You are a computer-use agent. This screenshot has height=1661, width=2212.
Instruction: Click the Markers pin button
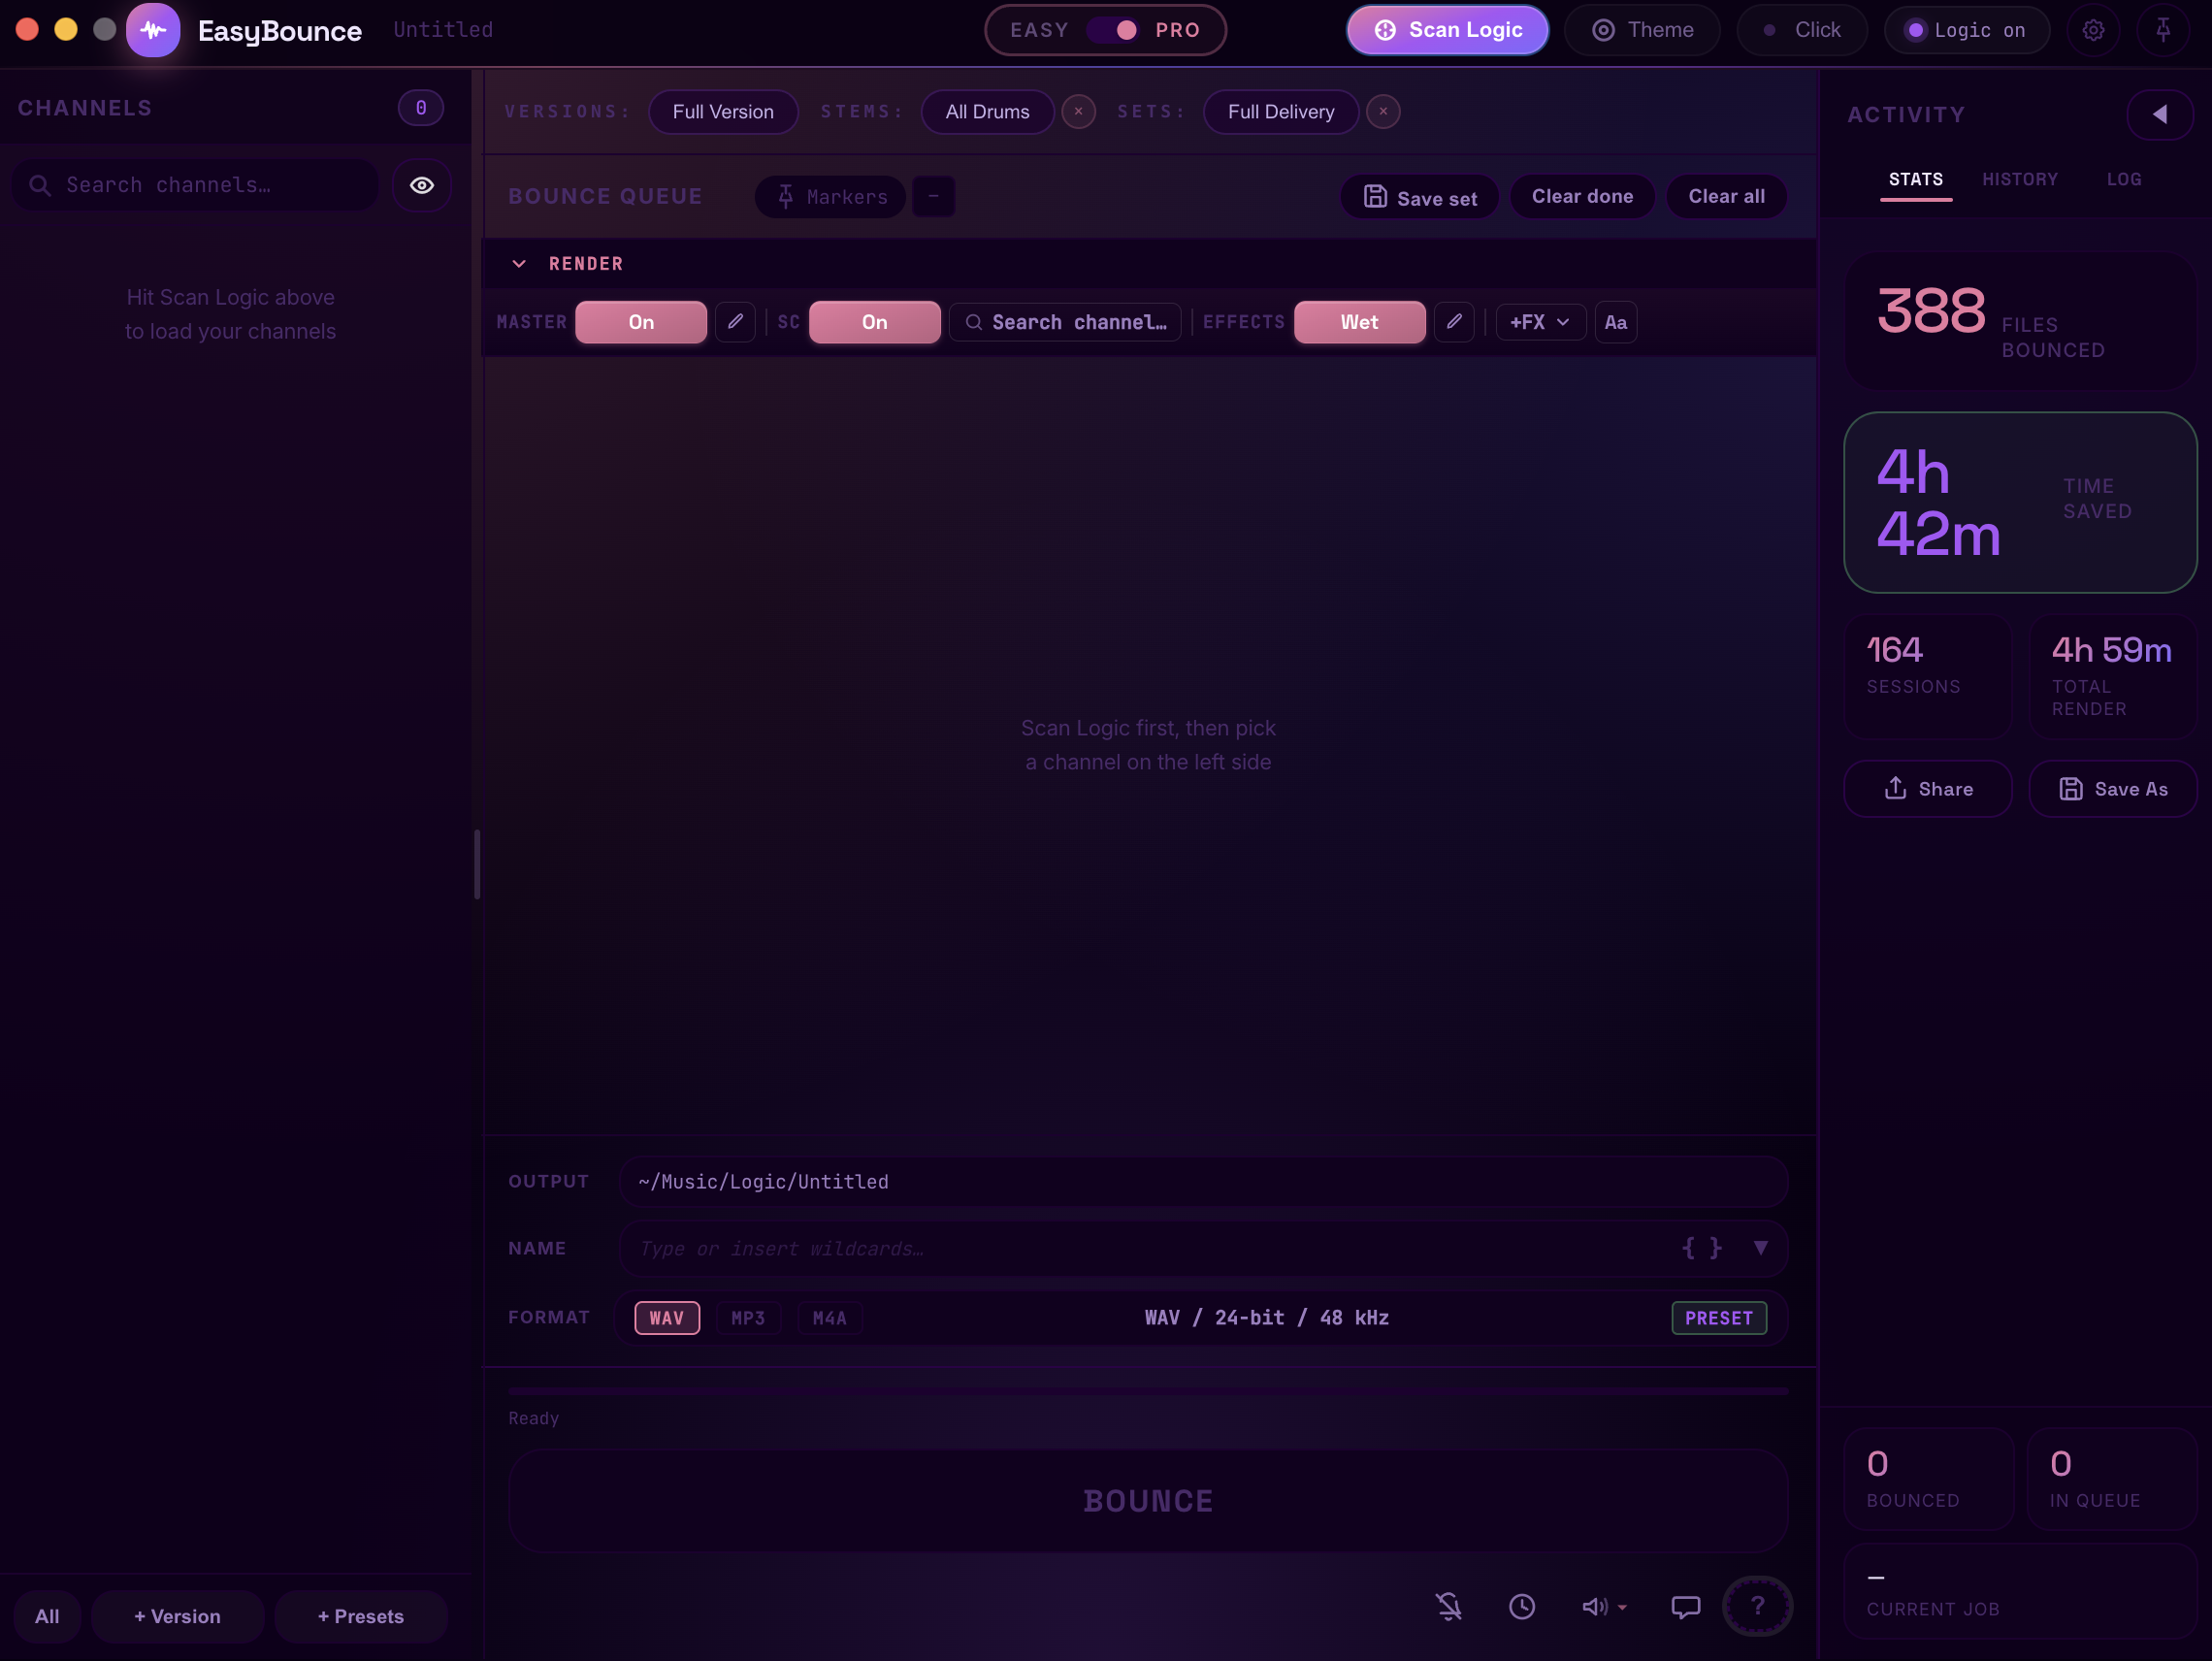tap(831, 196)
